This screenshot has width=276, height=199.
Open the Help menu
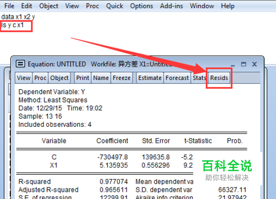click(227, 6)
